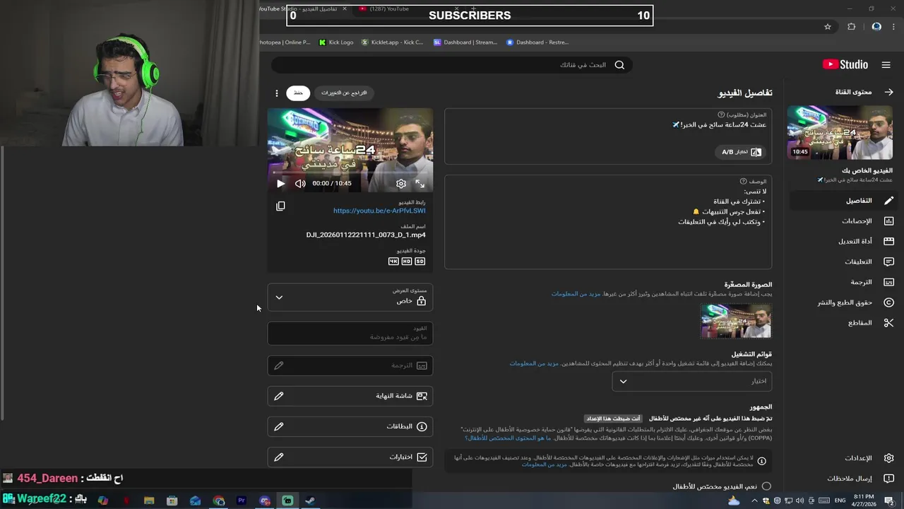This screenshot has width=904, height=509.
Task: Go back to channel content arrow
Action: coord(888,92)
